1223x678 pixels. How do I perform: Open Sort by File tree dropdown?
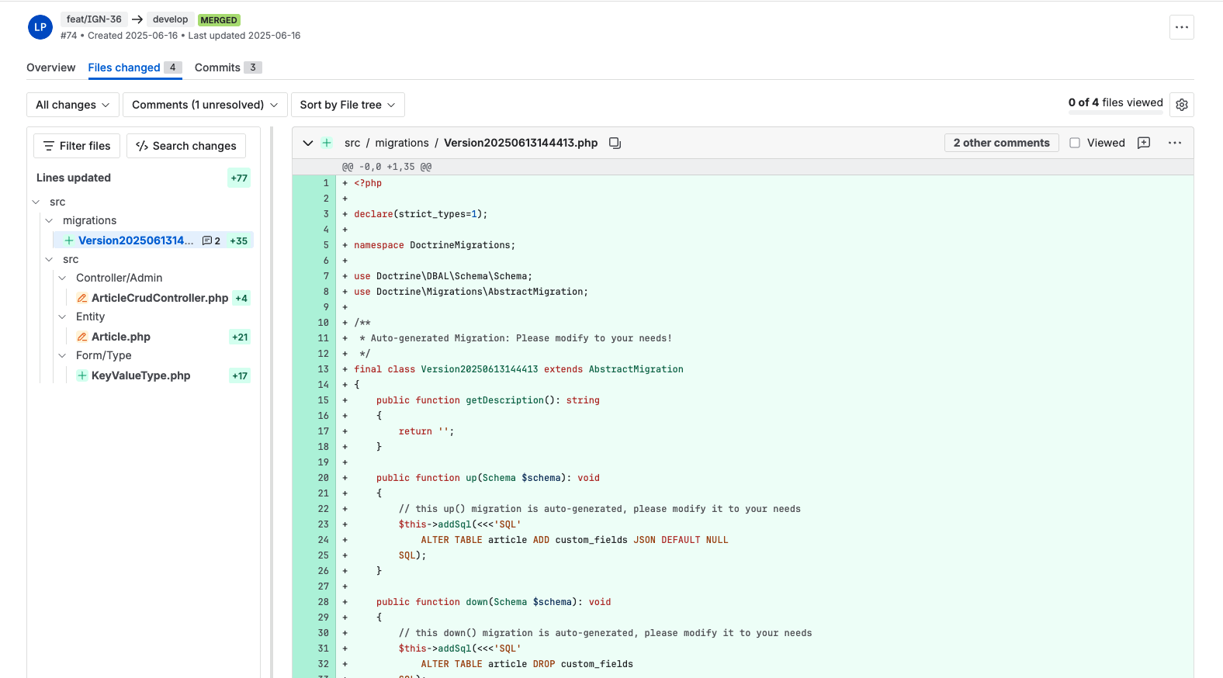[347, 105]
